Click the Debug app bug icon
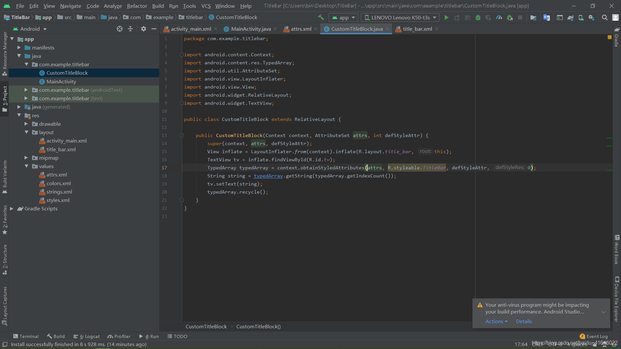The width and height of the screenshot is (621, 349). click(478, 17)
